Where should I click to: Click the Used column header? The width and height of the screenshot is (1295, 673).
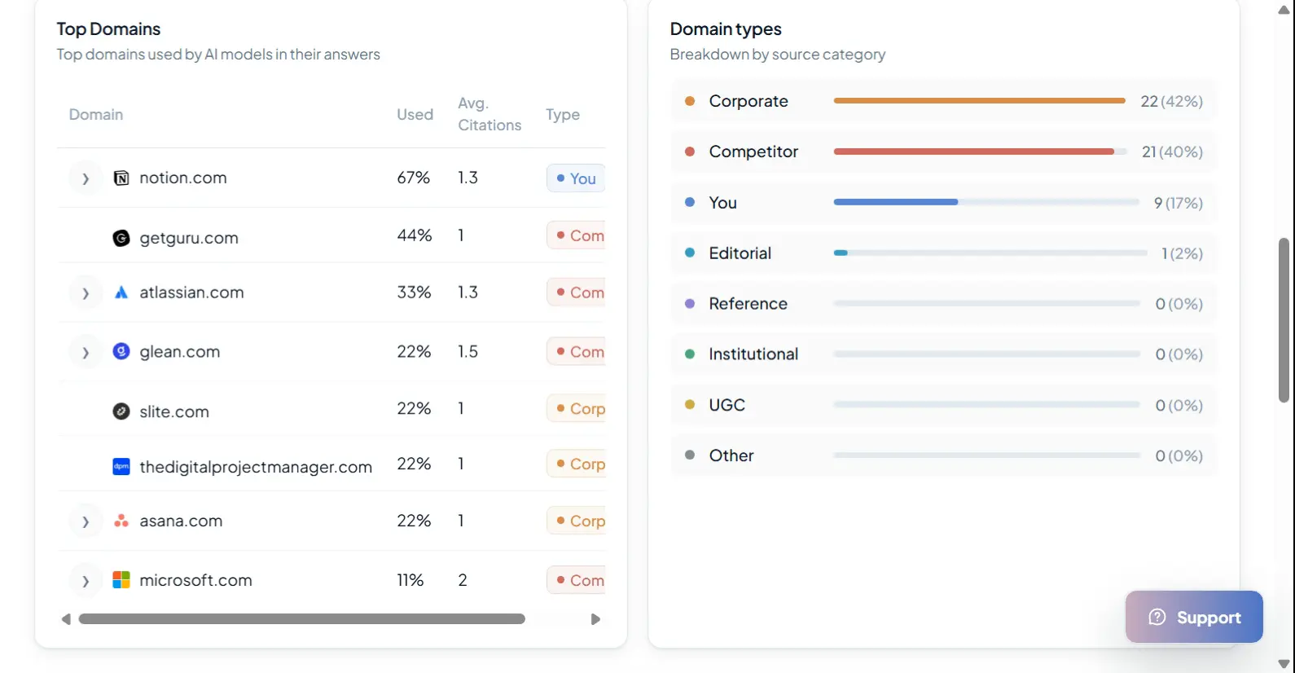(x=415, y=115)
